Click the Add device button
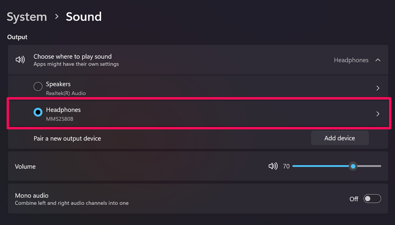This screenshot has width=395, height=225. pyautogui.click(x=340, y=138)
